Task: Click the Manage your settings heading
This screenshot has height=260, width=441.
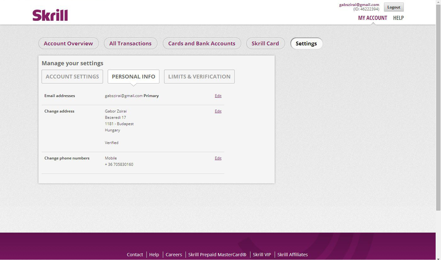Action: pyautogui.click(x=72, y=63)
